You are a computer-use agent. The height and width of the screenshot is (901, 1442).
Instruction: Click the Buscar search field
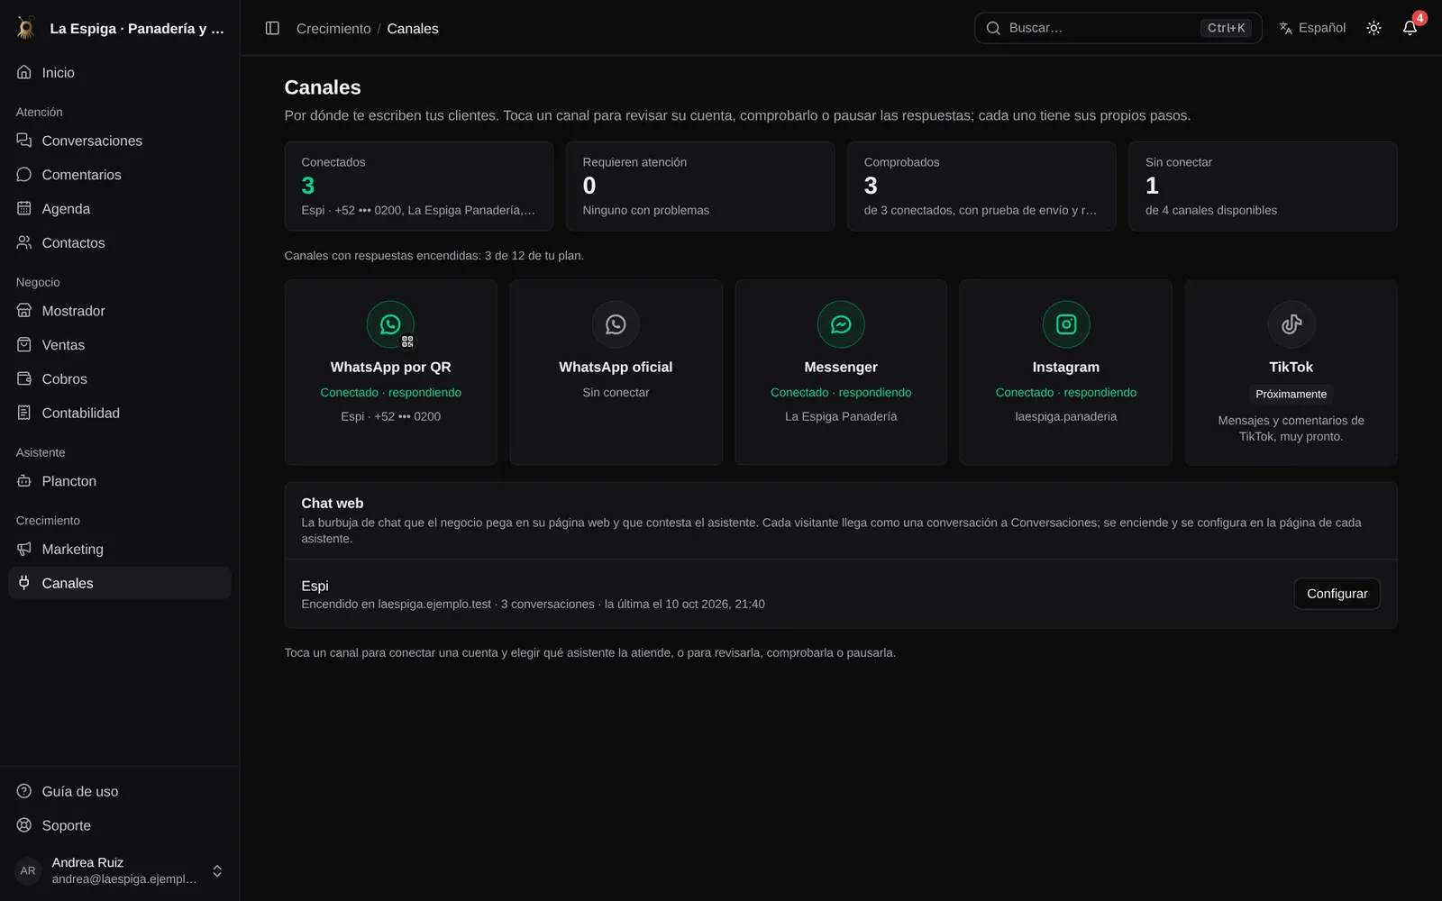pyautogui.click(x=1118, y=28)
